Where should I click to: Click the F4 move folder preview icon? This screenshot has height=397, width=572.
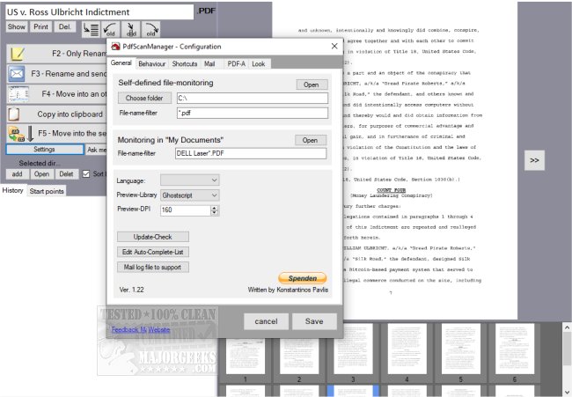click(x=18, y=94)
